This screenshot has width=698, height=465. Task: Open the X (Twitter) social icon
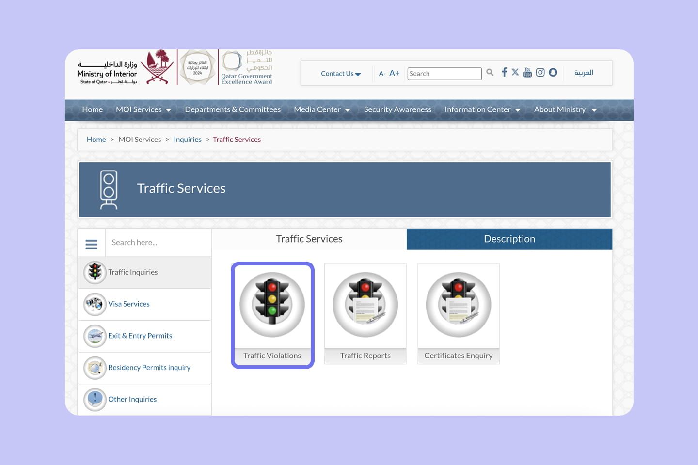pos(515,72)
